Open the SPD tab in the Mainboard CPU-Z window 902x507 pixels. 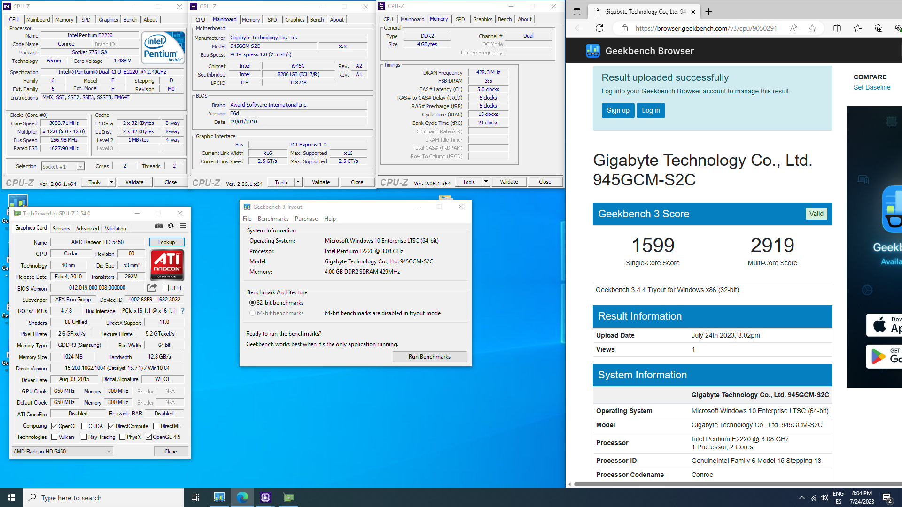point(272,20)
